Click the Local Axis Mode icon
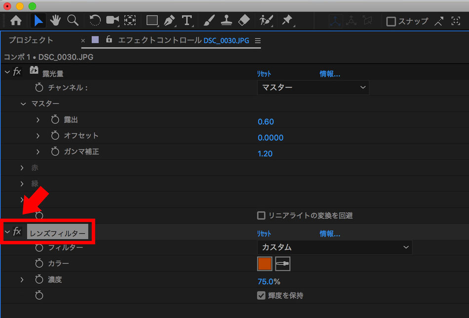The width and height of the screenshot is (469, 318). 335,21
